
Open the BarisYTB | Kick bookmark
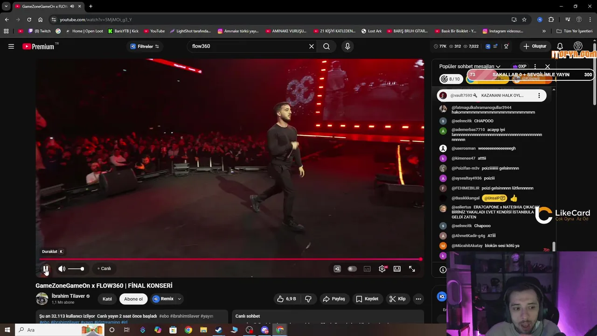124,31
